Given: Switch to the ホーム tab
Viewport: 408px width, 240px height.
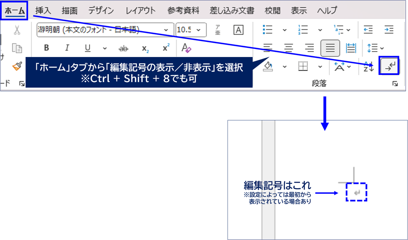Looking at the screenshot, I should [x=15, y=11].
